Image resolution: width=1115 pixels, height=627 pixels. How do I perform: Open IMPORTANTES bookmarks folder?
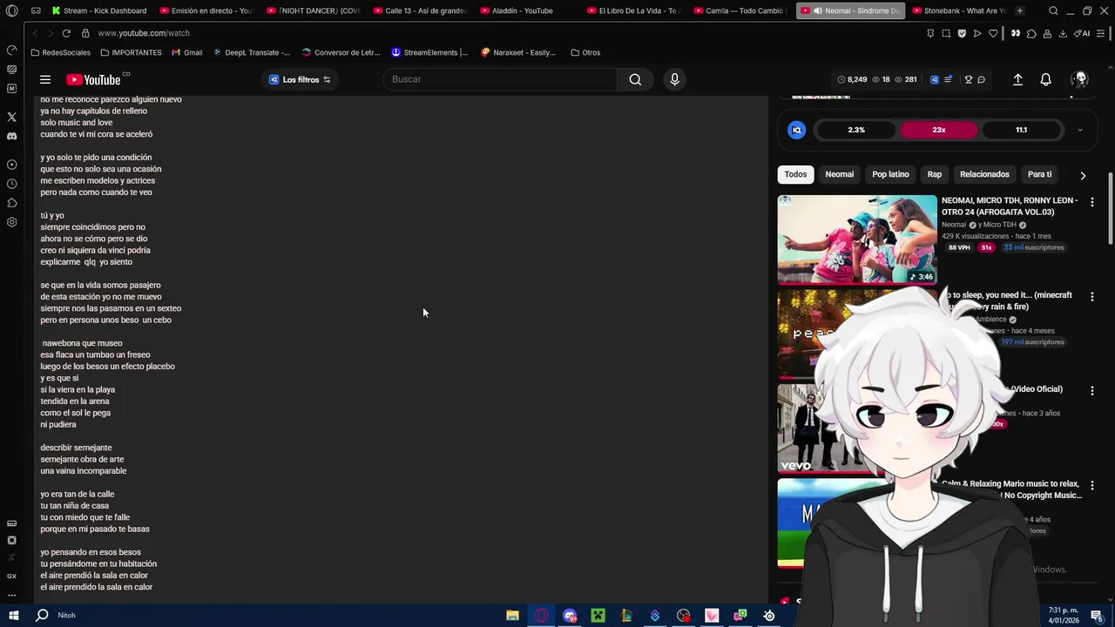tap(131, 52)
